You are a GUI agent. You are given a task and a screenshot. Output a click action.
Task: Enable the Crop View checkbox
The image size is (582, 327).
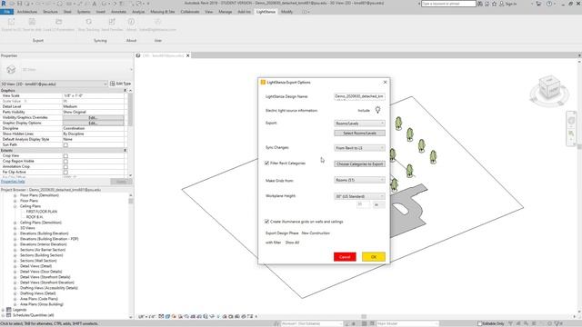65,155
